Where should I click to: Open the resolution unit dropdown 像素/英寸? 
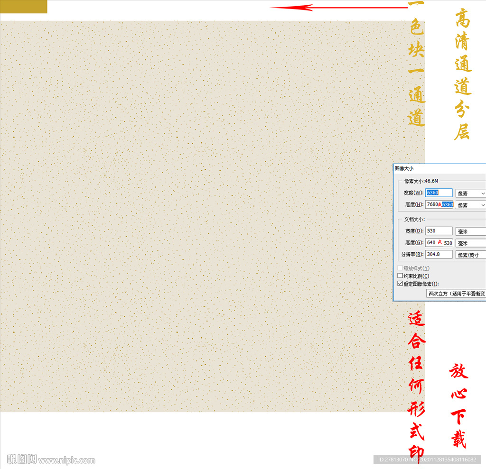[470, 255]
